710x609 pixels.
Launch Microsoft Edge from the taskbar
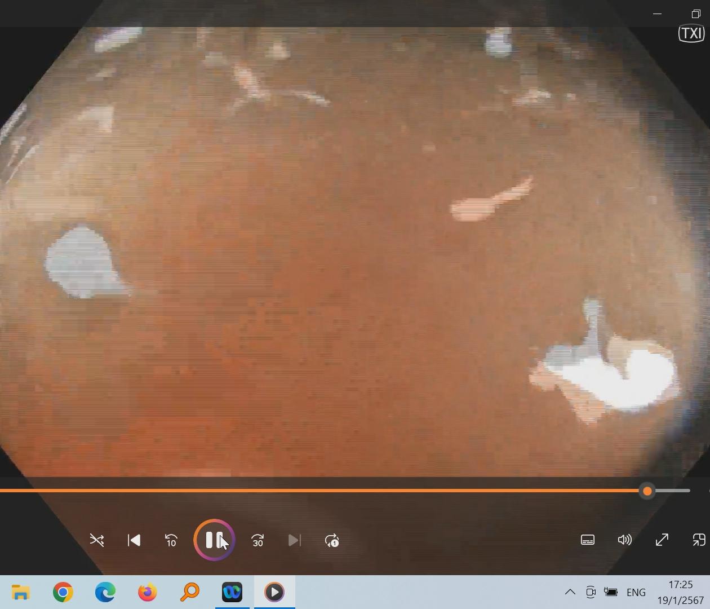(105, 592)
